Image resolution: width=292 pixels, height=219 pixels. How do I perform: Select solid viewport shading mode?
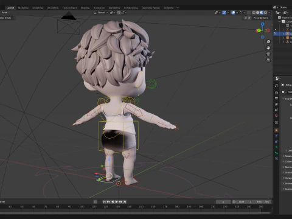click(257, 13)
